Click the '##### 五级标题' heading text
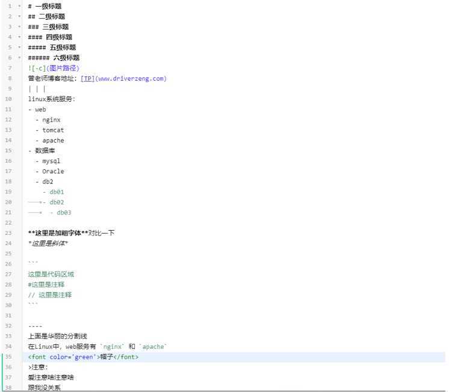Image resolution: width=449 pixels, height=392 pixels. 52,48
